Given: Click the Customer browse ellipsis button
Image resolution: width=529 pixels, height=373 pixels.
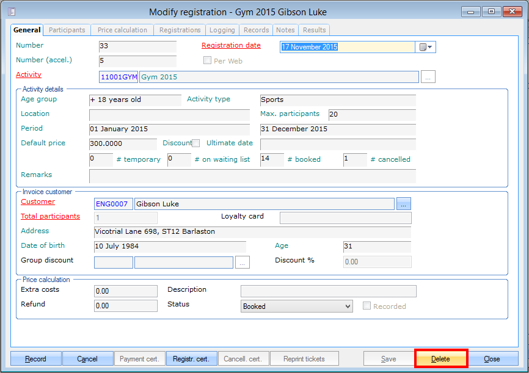Looking at the screenshot, I should tap(404, 204).
